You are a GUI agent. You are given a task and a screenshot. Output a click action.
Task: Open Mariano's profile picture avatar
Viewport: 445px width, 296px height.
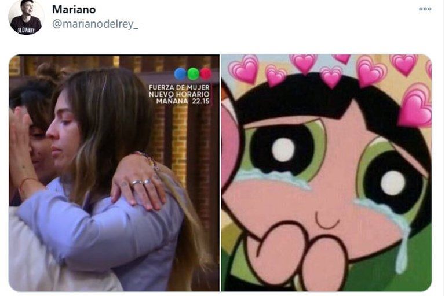point(26,17)
